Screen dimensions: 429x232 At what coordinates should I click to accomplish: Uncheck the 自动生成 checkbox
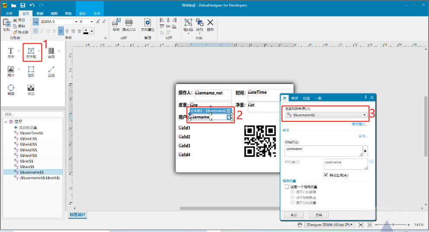pos(326,175)
